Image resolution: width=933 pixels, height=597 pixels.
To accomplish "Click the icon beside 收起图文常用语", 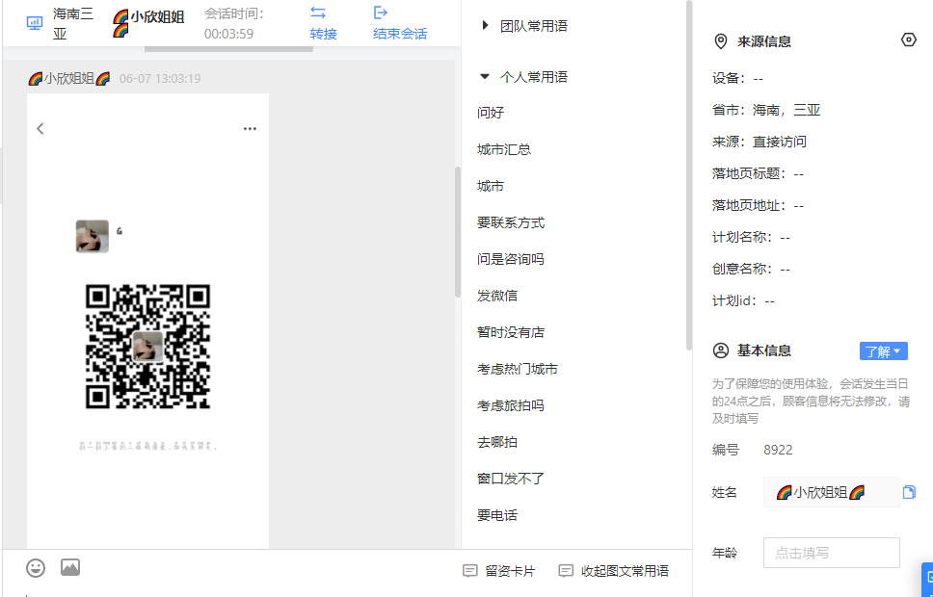I will click(566, 571).
